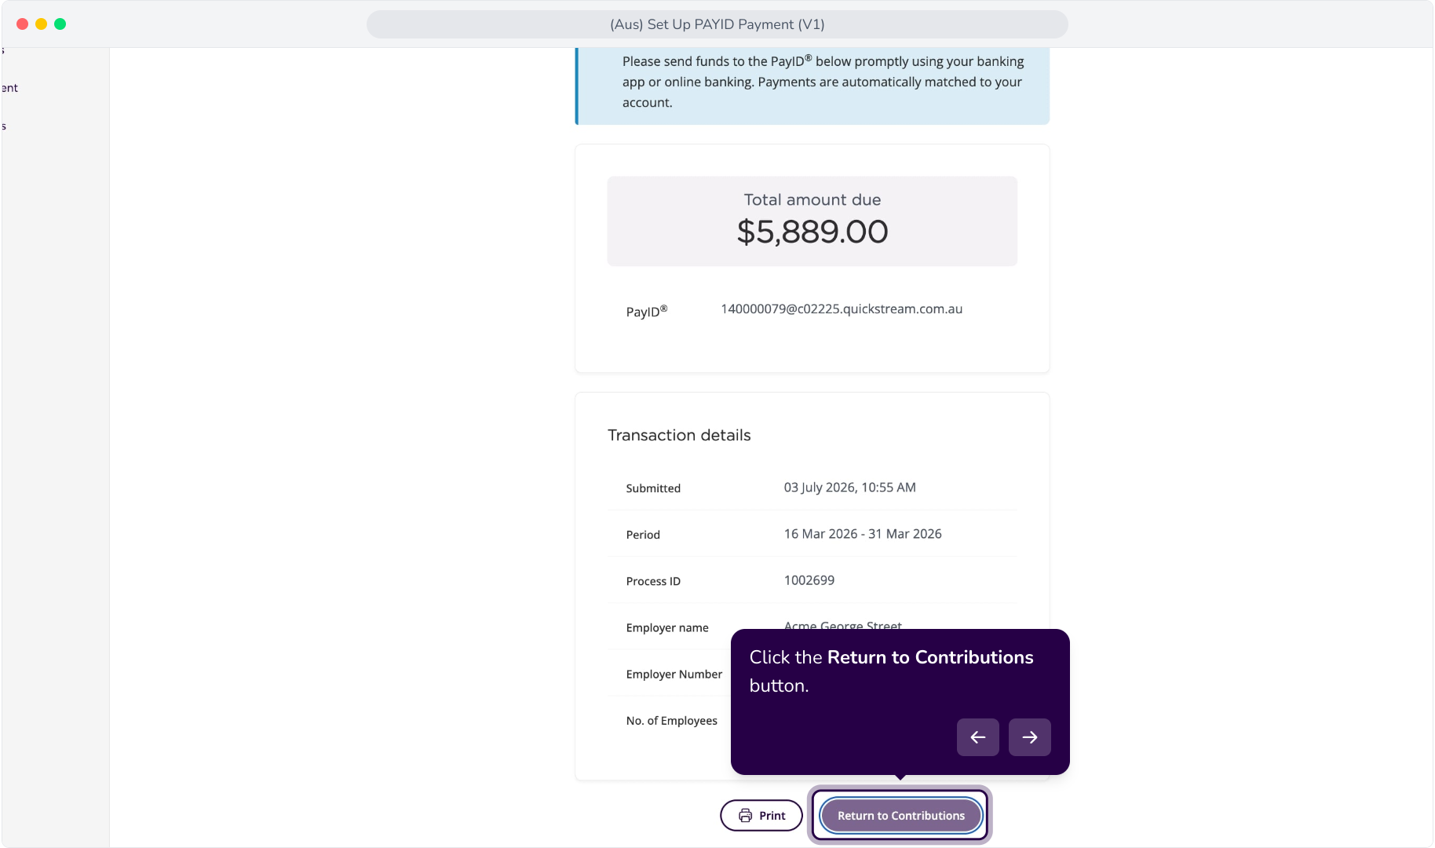Click the title bar reading Set Up PAYID Payment
This screenshot has height=848, width=1435.
coord(717,24)
